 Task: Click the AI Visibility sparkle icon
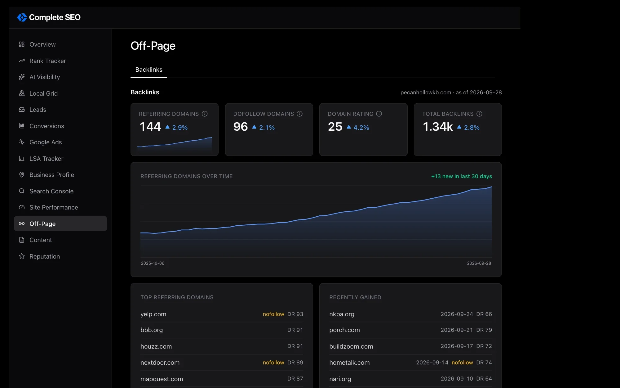point(22,77)
